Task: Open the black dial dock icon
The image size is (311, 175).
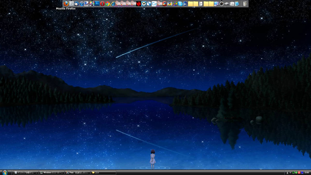Action: pyautogui.click(x=222, y=4)
